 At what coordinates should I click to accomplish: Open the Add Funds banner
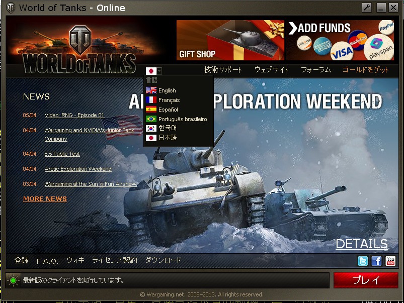click(x=340, y=40)
